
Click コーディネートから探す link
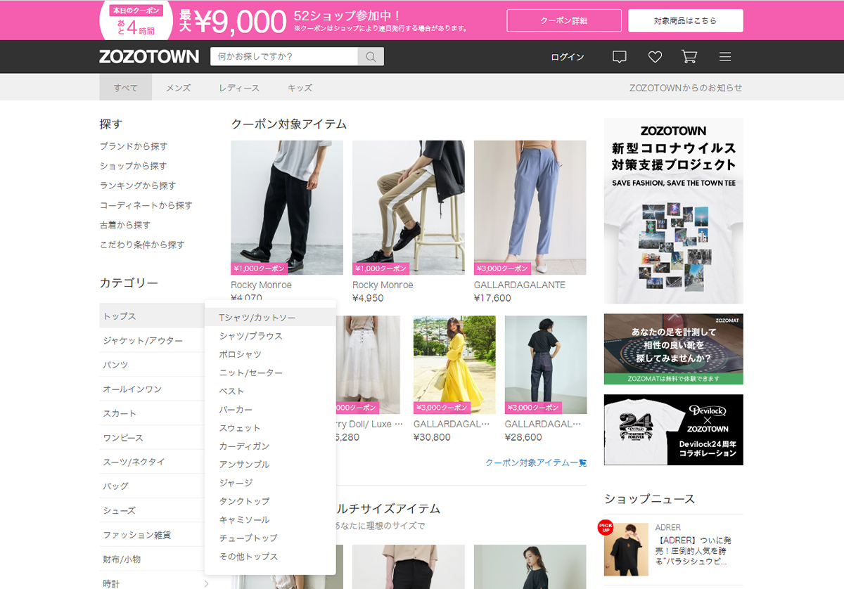click(146, 205)
